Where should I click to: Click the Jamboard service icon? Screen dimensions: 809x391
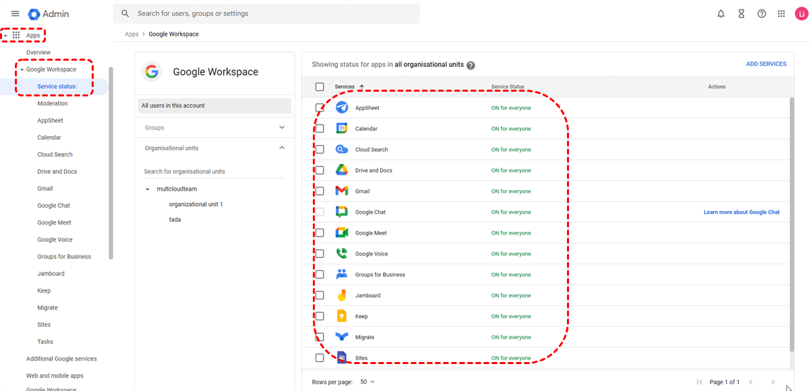342,295
